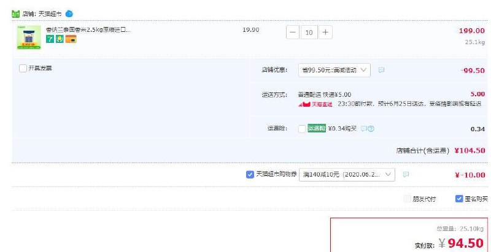Click the yellow-green shield badge under the product
491x252 pixels.
(x=60, y=40)
